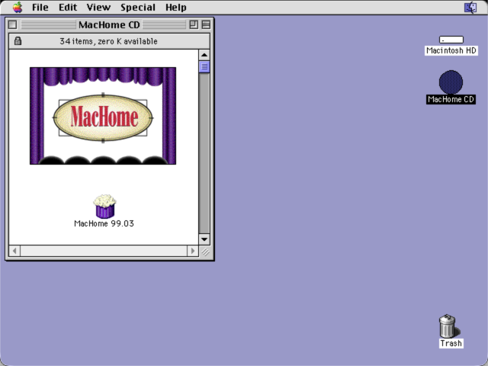This screenshot has height=366, width=488.
Task: Open the Special menu
Action: [138, 7]
